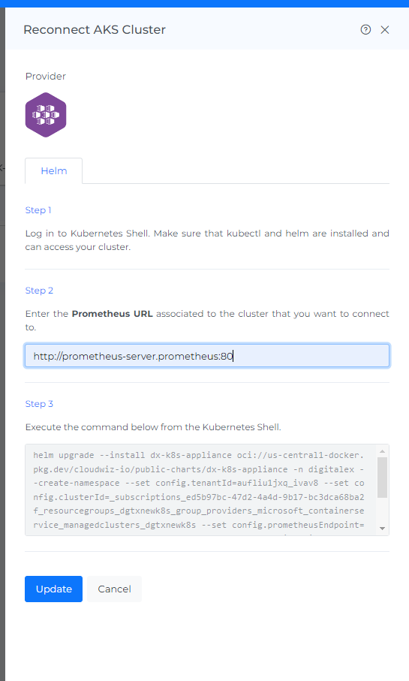
Task: Focus the Prometheus URL input field
Action: [207, 356]
